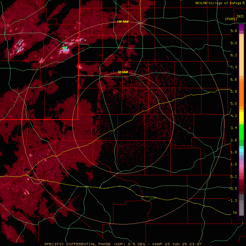Select the 4.2 scale label
The width and height of the screenshot is (246, 246).
[234, 116]
